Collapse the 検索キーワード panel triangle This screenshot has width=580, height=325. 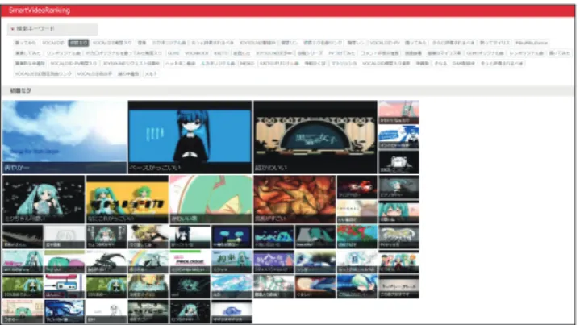13,29
